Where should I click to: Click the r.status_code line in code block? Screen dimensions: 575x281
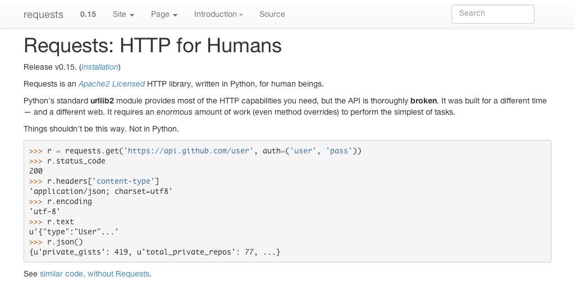click(76, 161)
